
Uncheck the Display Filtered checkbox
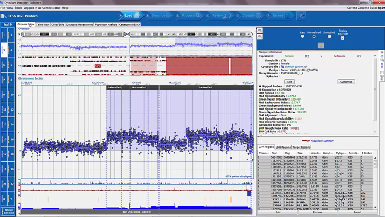pos(342,38)
